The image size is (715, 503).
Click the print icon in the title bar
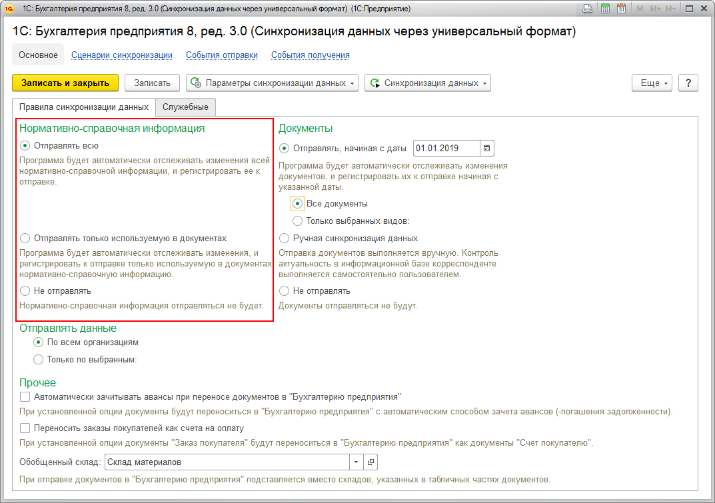pyautogui.click(x=588, y=9)
